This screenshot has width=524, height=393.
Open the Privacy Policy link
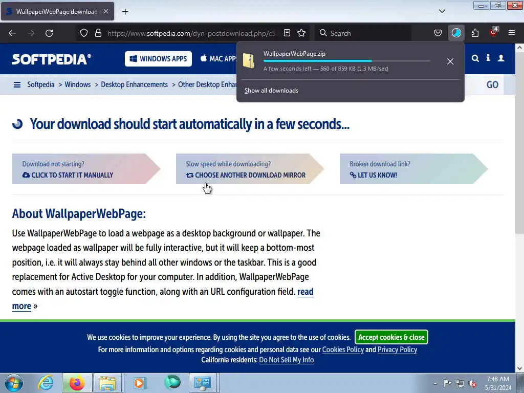coord(397,350)
